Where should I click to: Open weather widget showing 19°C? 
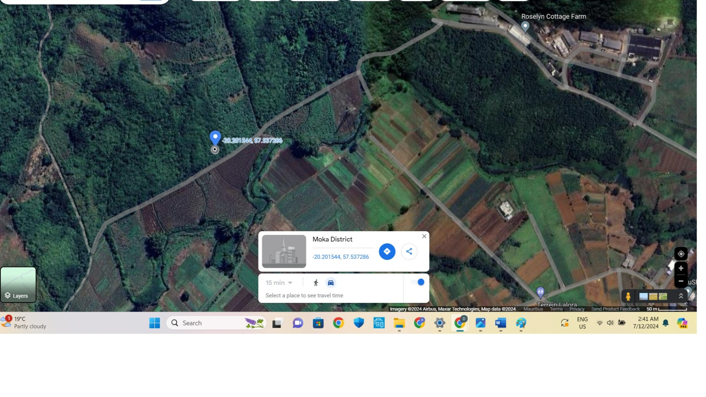[24, 323]
